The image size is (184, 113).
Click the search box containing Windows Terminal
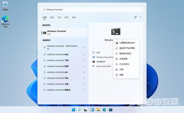tap(92, 9)
